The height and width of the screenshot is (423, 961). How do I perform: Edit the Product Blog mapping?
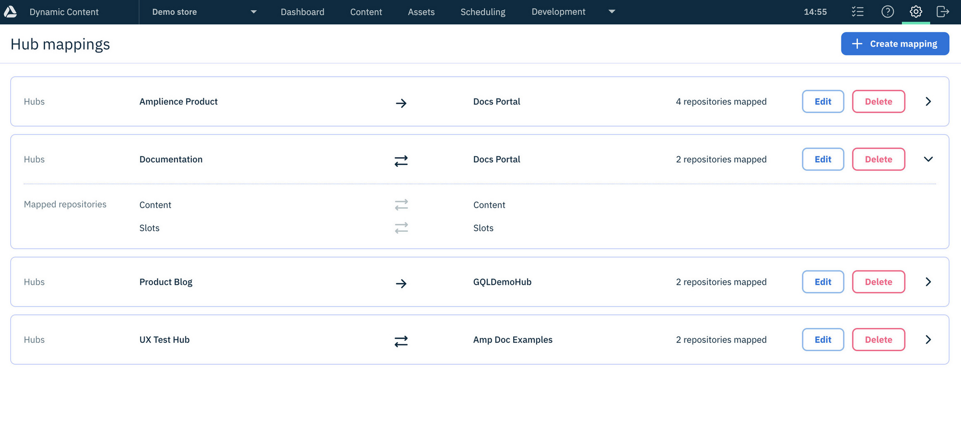(823, 282)
